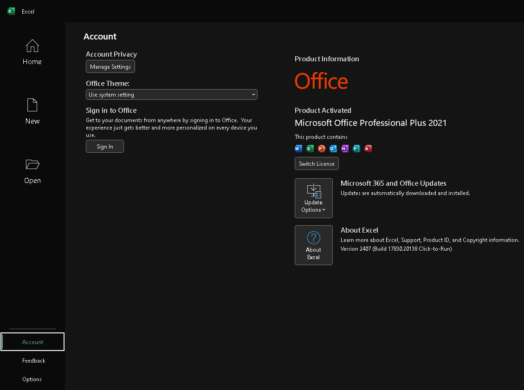This screenshot has width=524, height=390.
Task: Click the Outlook product icon
Action: coord(333,149)
